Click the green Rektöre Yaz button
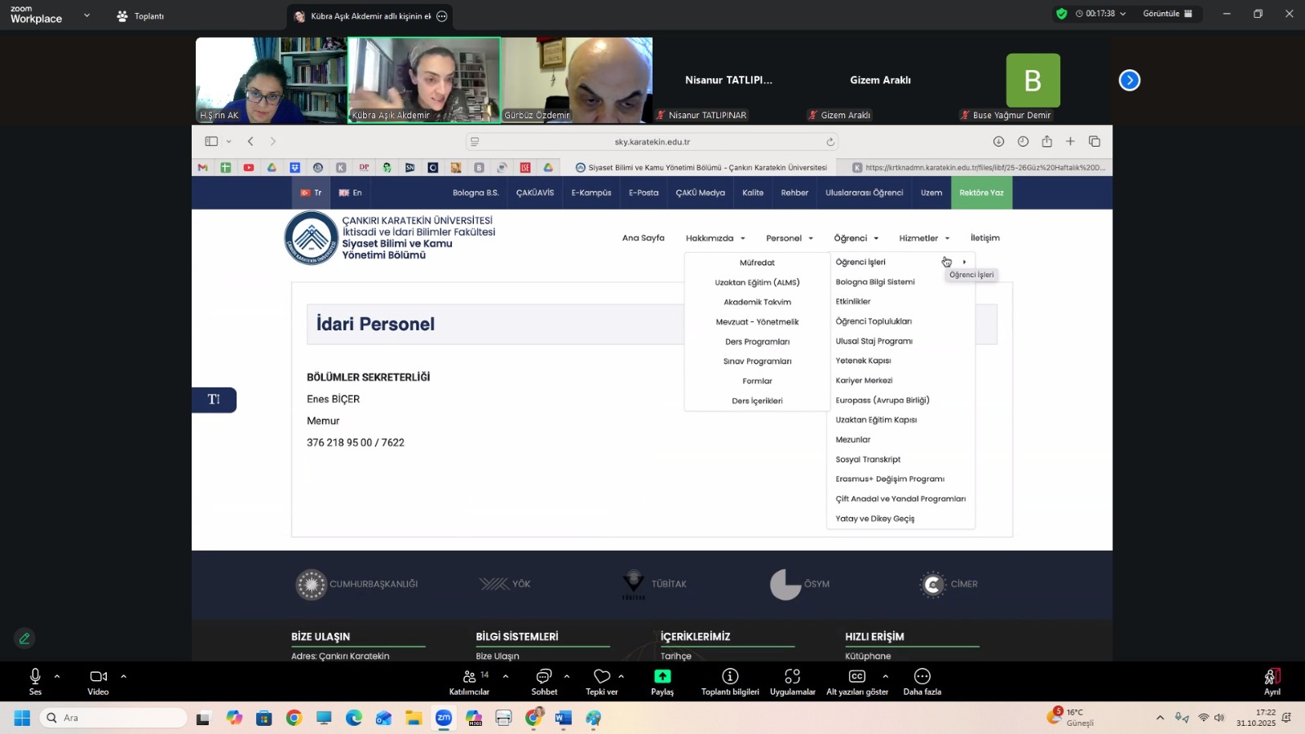 pyautogui.click(x=981, y=193)
